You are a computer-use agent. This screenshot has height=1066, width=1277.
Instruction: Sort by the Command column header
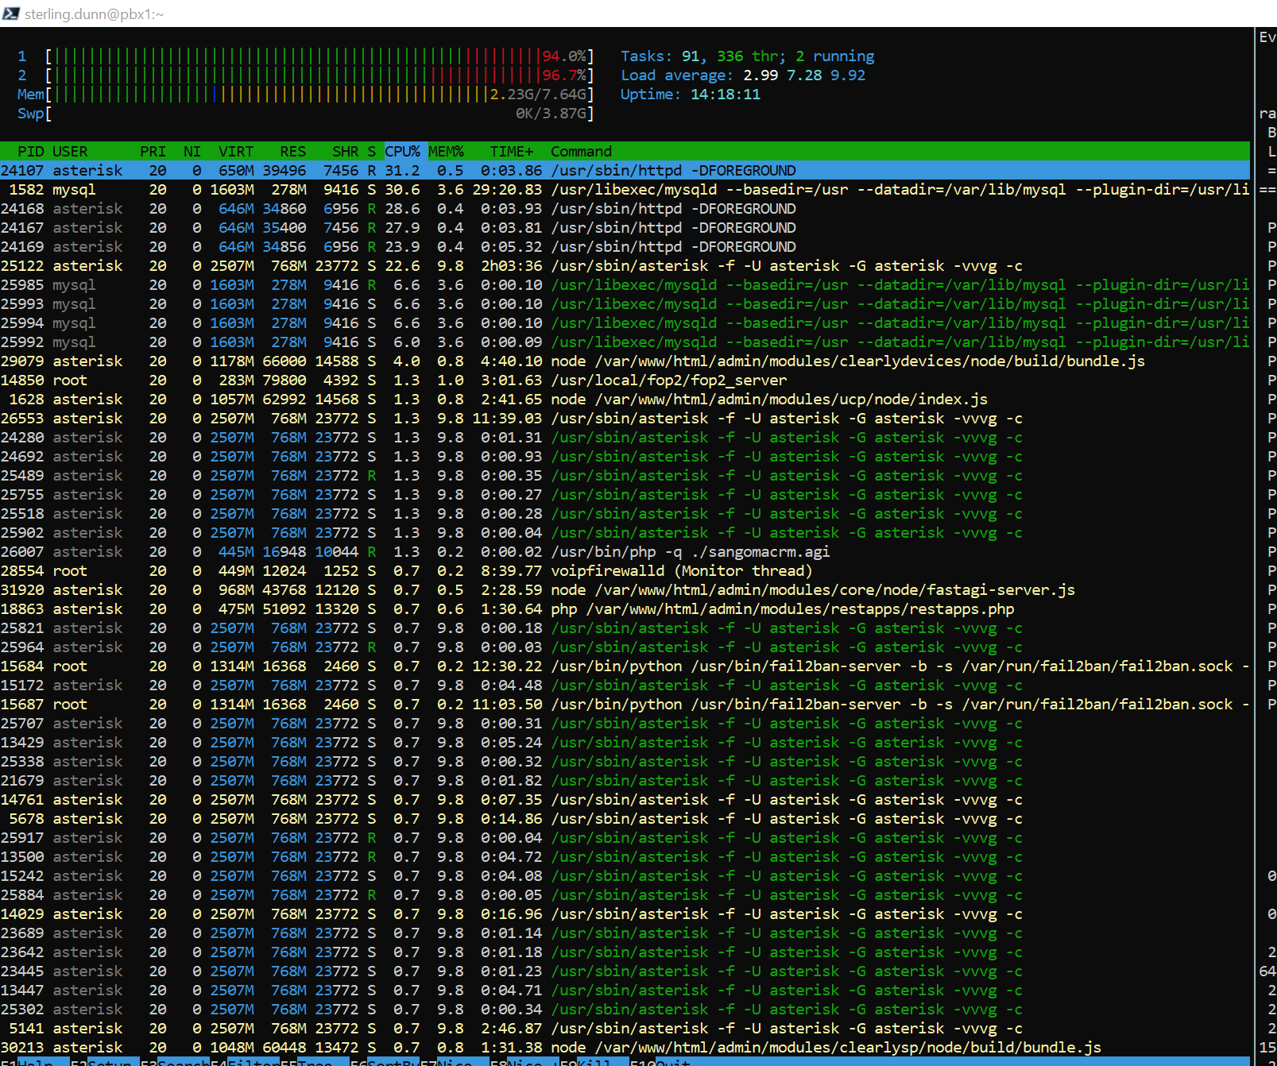tap(582, 151)
